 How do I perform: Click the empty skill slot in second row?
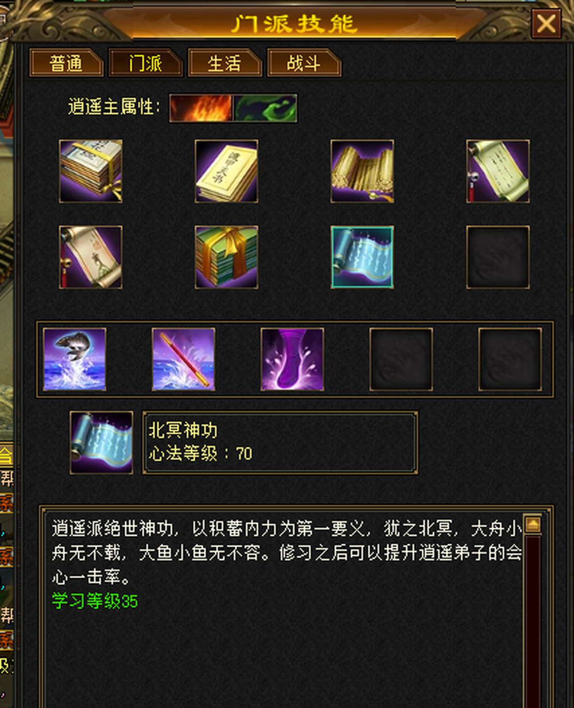click(497, 257)
